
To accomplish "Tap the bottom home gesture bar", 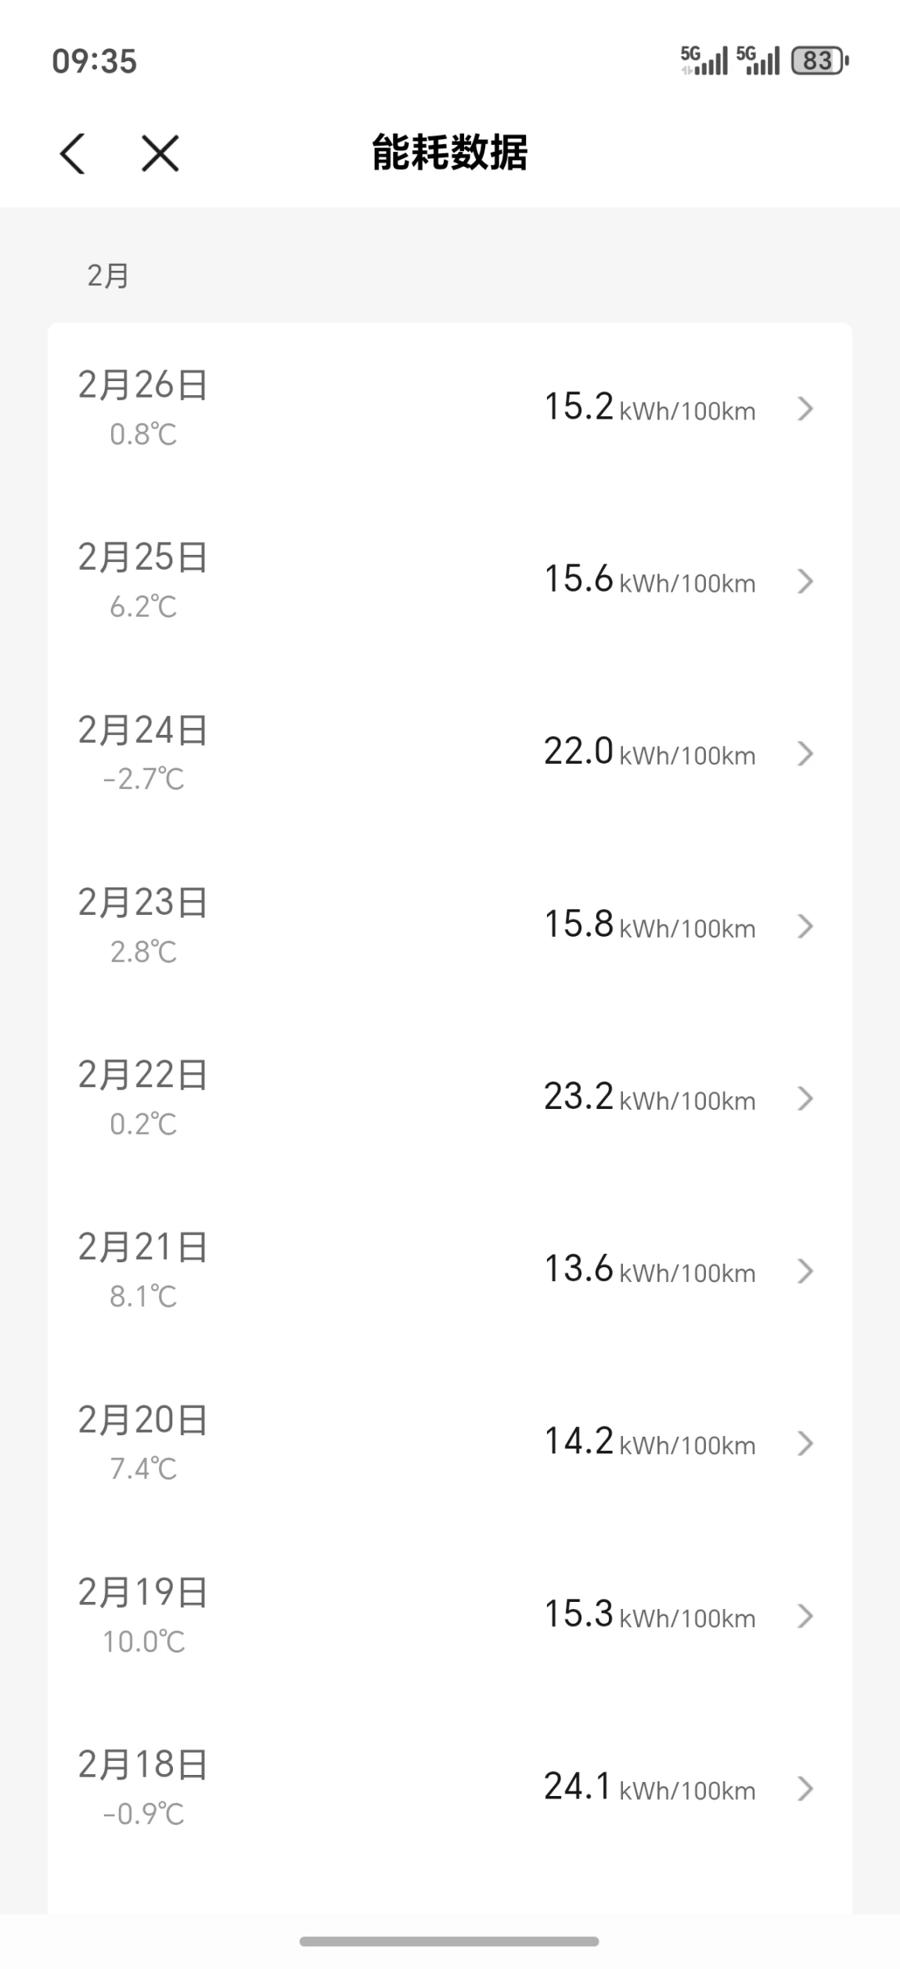I will (x=449, y=1942).
